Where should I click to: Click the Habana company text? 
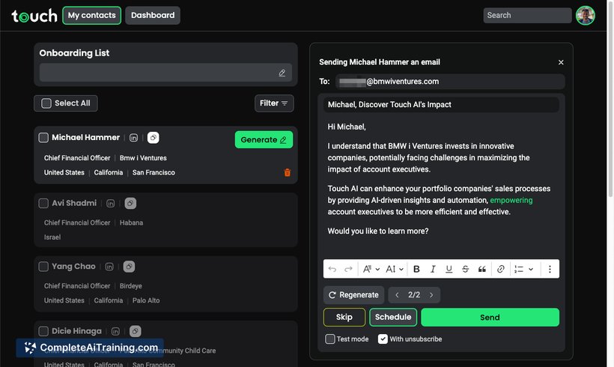131,222
